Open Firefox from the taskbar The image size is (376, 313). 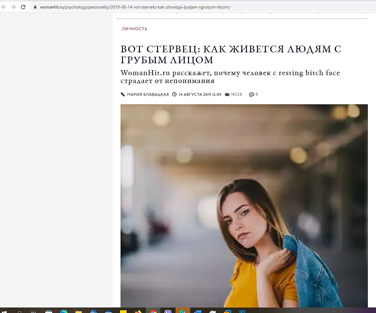(x=138, y=311)
